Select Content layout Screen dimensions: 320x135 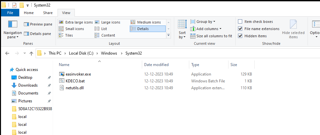pos(105,35)
